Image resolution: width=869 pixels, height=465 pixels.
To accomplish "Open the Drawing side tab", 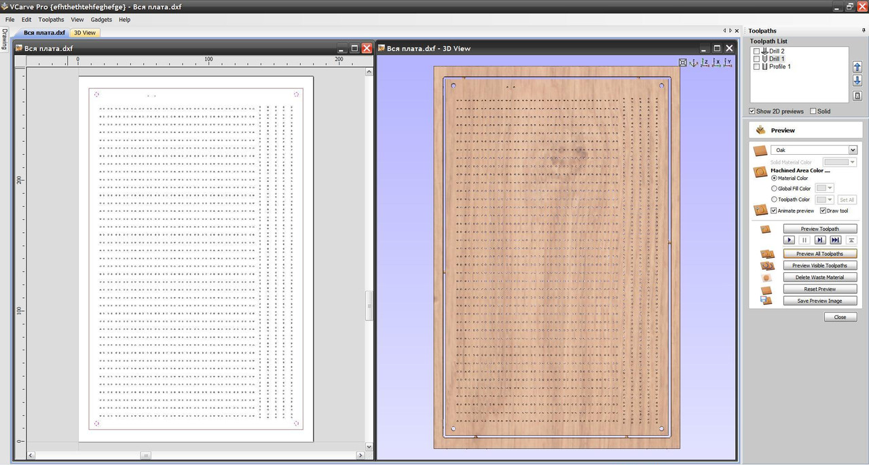I will tap(4, 39).
